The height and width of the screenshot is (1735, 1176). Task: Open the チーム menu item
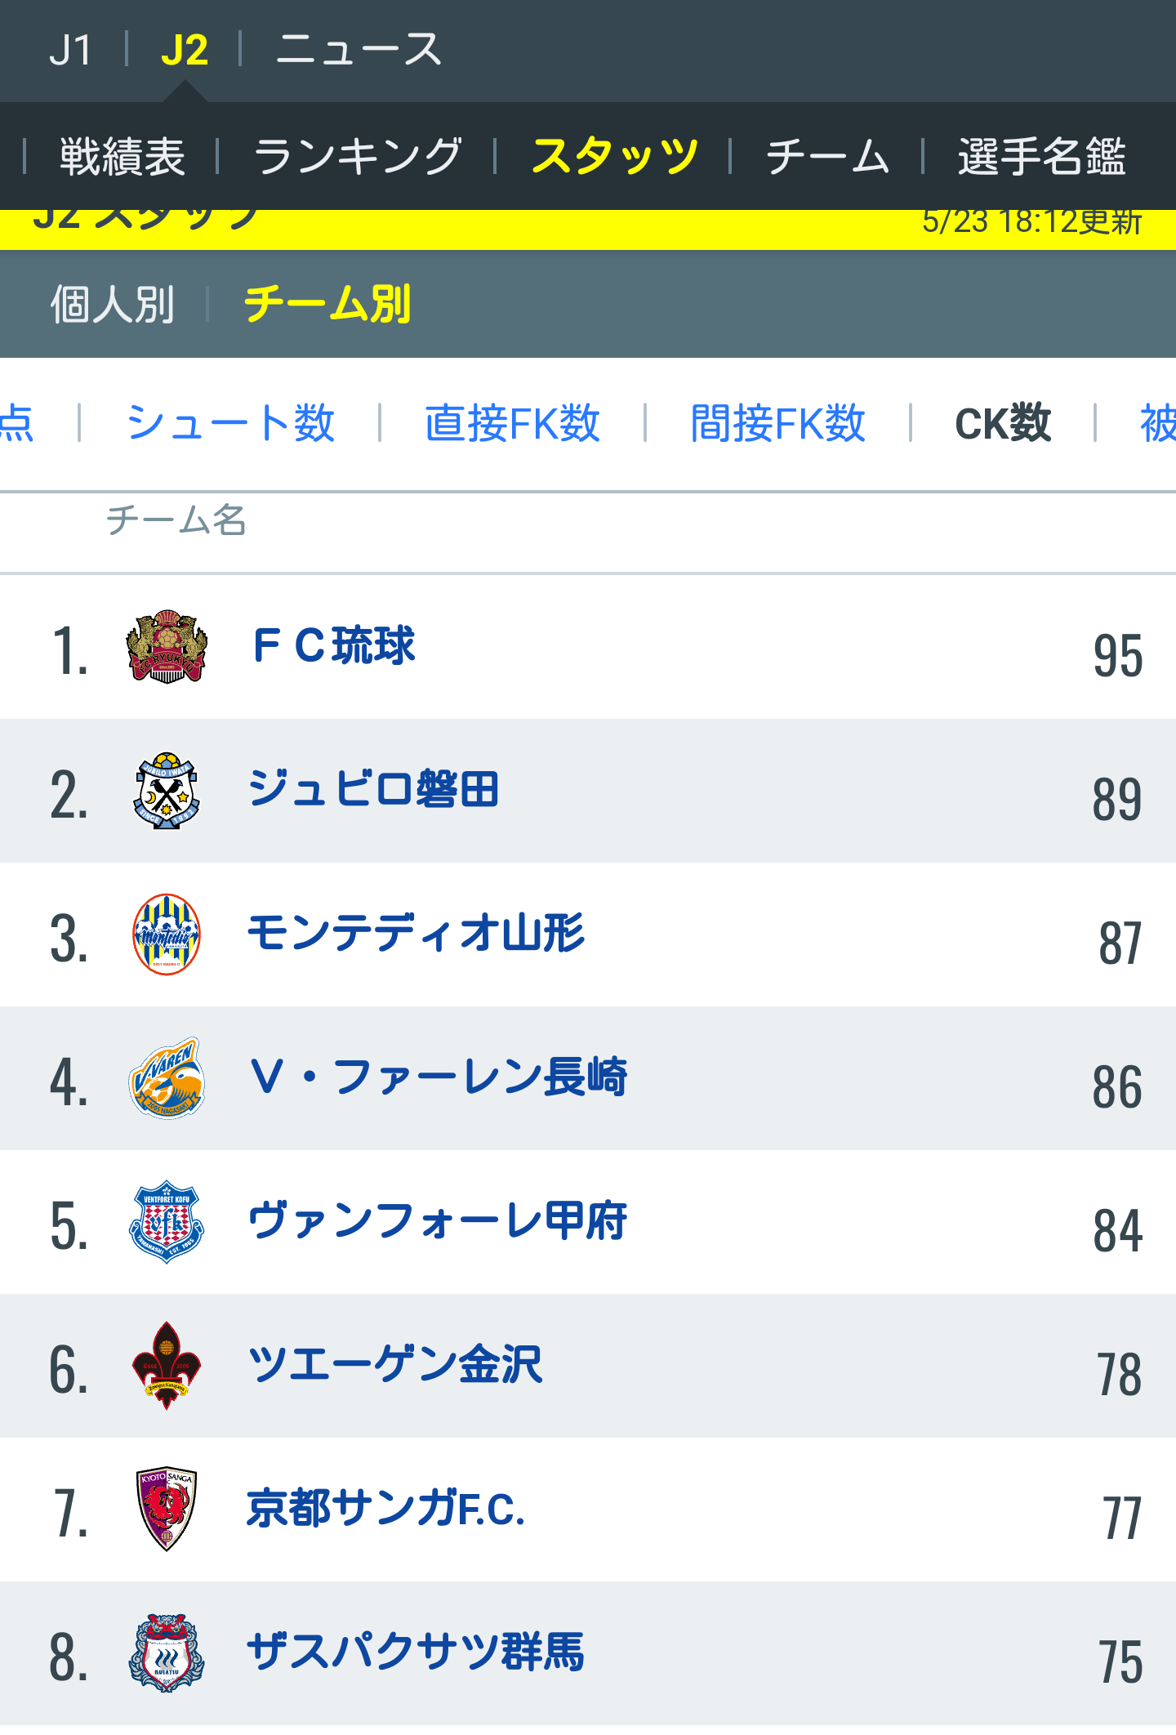point(827,156)
